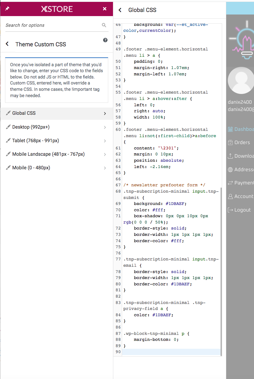Click 'border-color: #1DBAEF;' on line 80
Screen dimensions: 254x379
pos(162,284)
